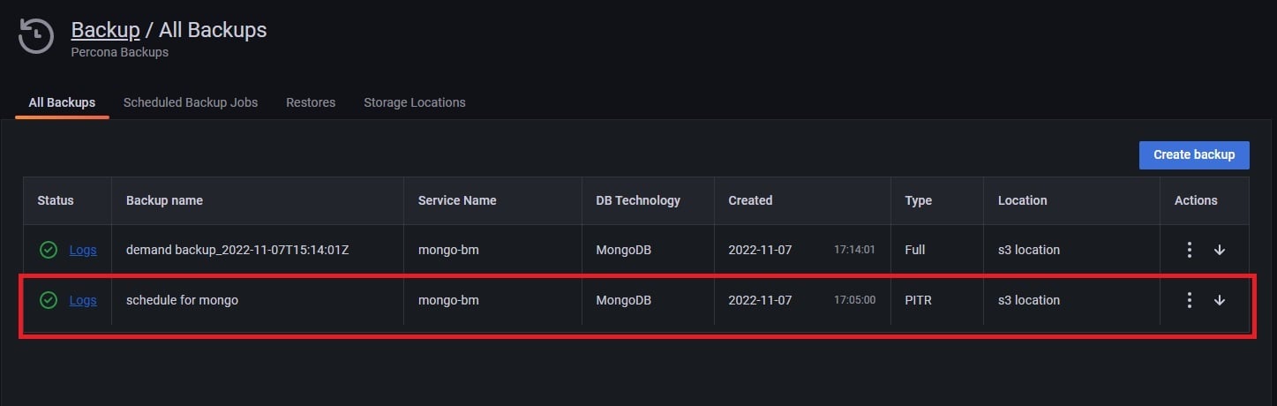This screenshot has width=1277, height=406.
Task: Open Logs link for demand backup
Action: tap(83, 250)
